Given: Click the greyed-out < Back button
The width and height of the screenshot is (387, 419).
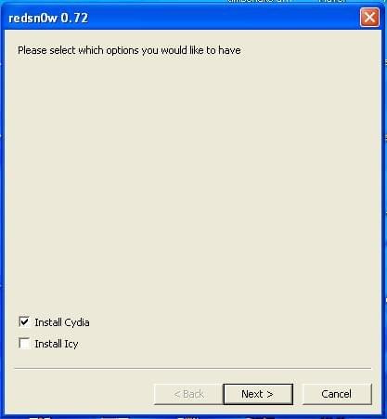Looking at the screenshot, I should click(x=188, y=394).
